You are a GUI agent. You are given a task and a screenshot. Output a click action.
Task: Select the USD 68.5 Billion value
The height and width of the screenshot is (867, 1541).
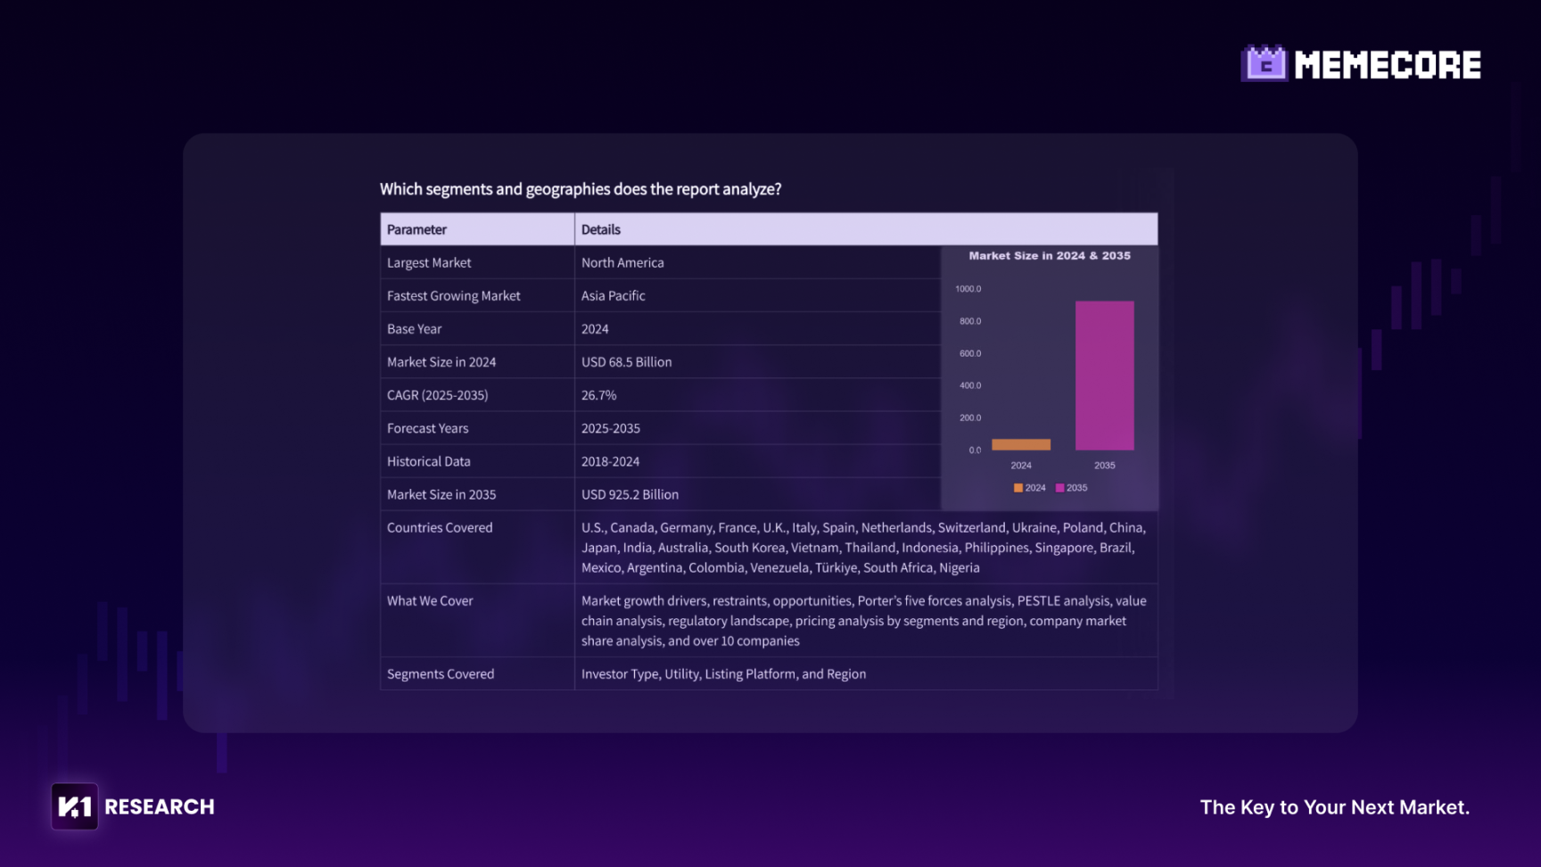pyautogui.click(x=626, y=362)
